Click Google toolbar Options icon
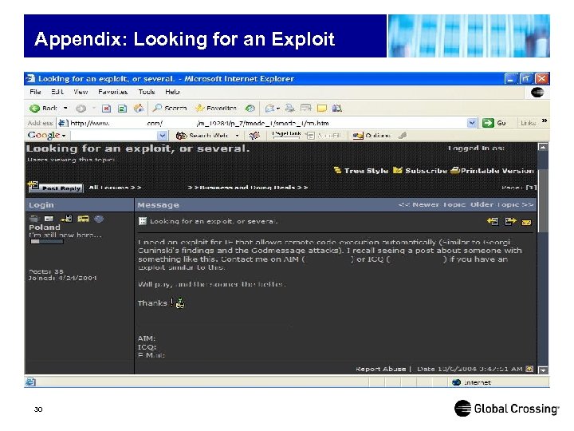574x431 pixels. point(358,136)
